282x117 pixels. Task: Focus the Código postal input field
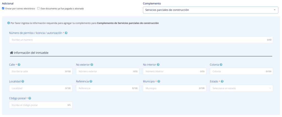point(37,105)
